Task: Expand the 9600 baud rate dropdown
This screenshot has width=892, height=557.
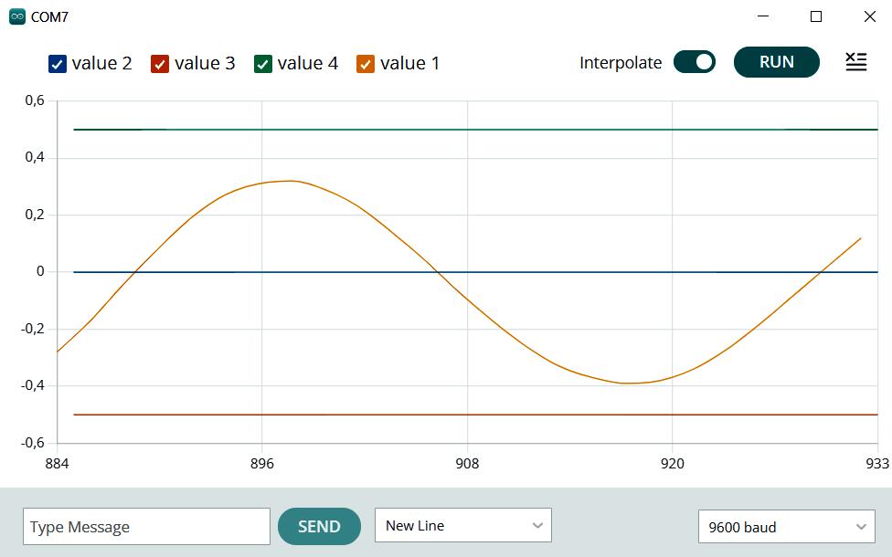Action: pos(786,527)
